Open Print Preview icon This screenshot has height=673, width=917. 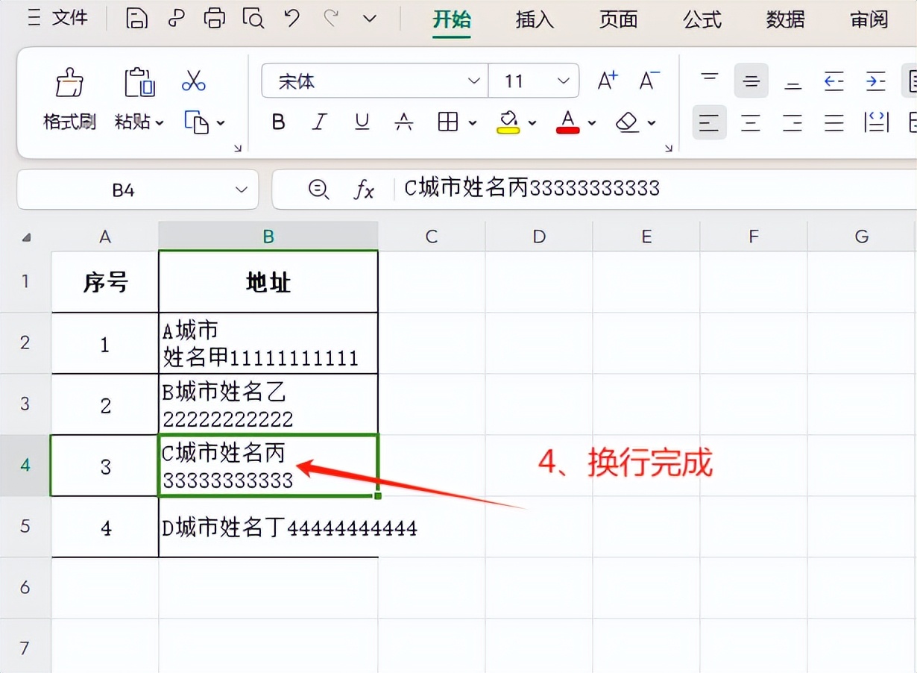coord(253,19)
